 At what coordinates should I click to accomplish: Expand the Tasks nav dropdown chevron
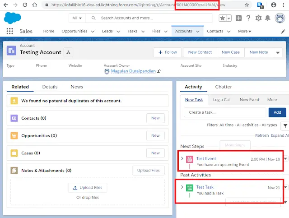143,32
